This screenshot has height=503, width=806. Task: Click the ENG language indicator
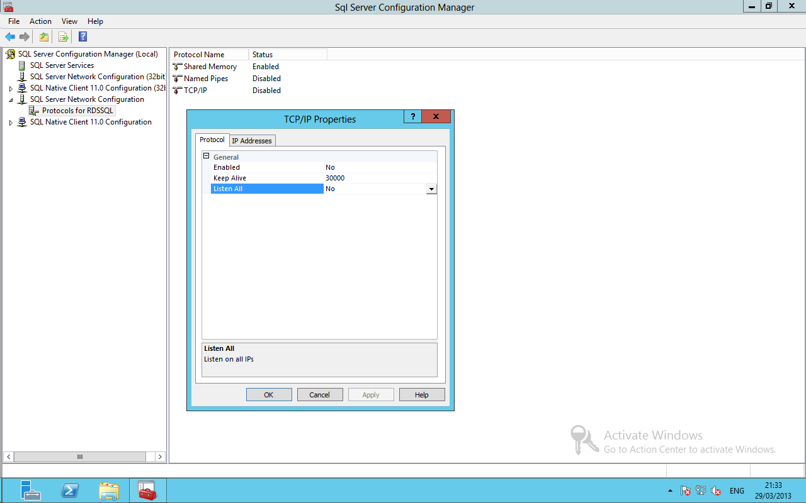point(737,490)
